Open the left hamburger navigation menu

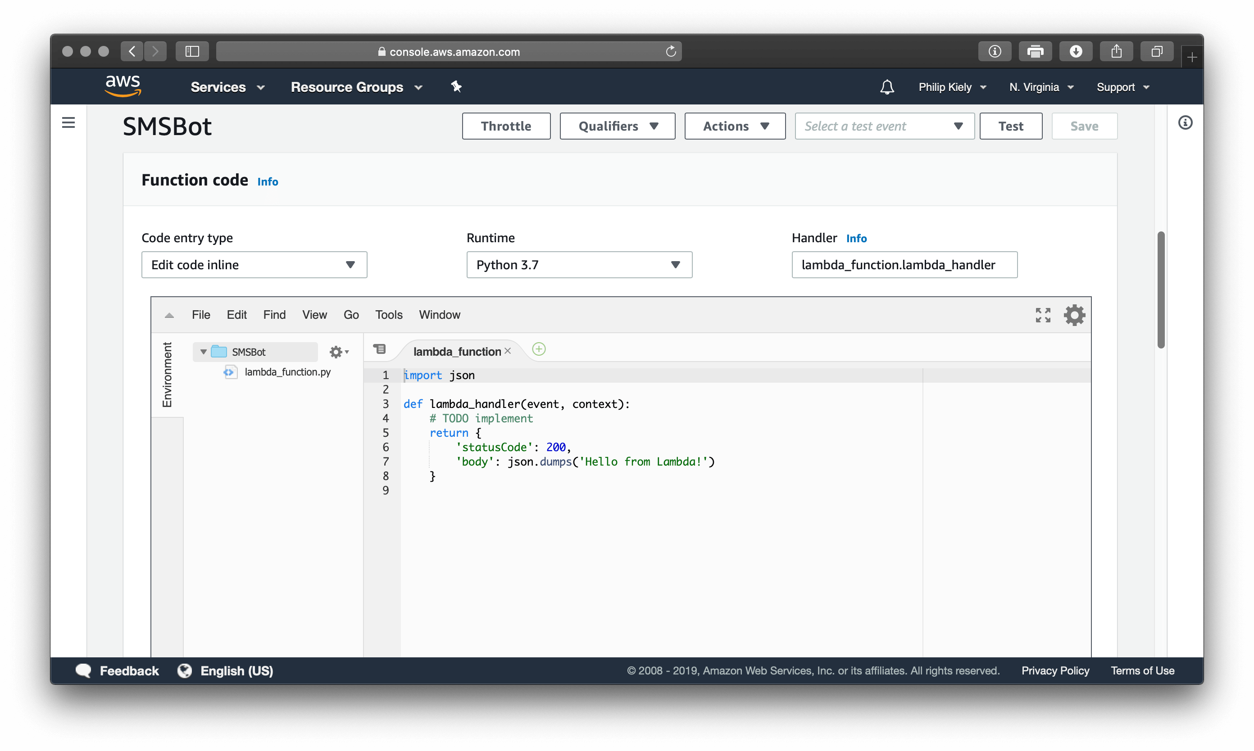point(68,123)
